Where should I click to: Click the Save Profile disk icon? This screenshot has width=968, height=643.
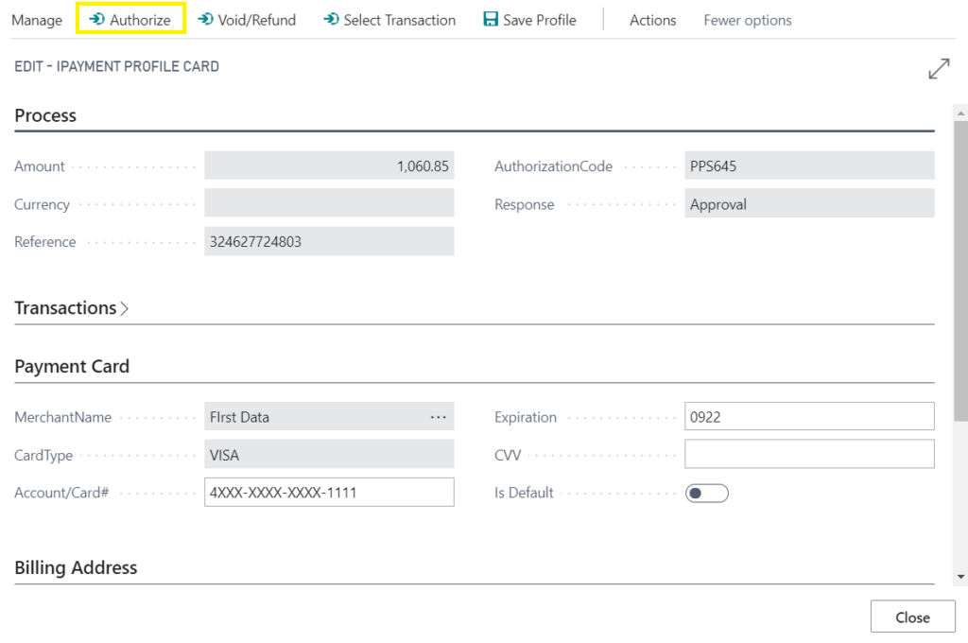click(490, 19)
